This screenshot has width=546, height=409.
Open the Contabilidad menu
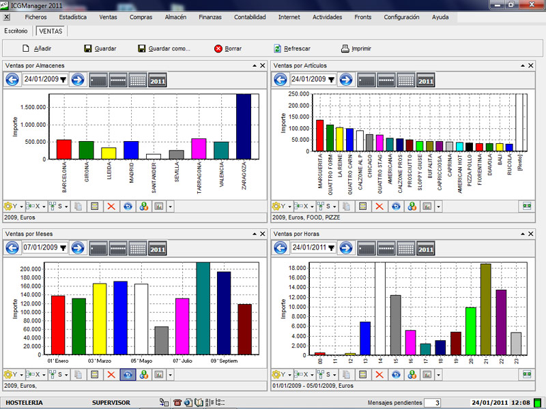pyautogui.click(x=250, y=16)
